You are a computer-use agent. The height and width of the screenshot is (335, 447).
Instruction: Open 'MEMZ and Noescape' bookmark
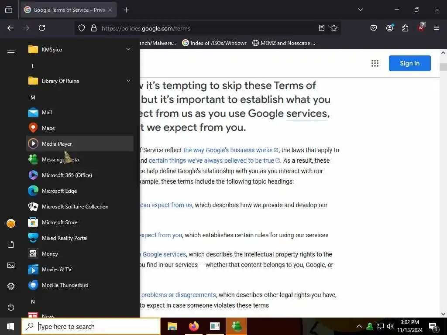(284, 43)
